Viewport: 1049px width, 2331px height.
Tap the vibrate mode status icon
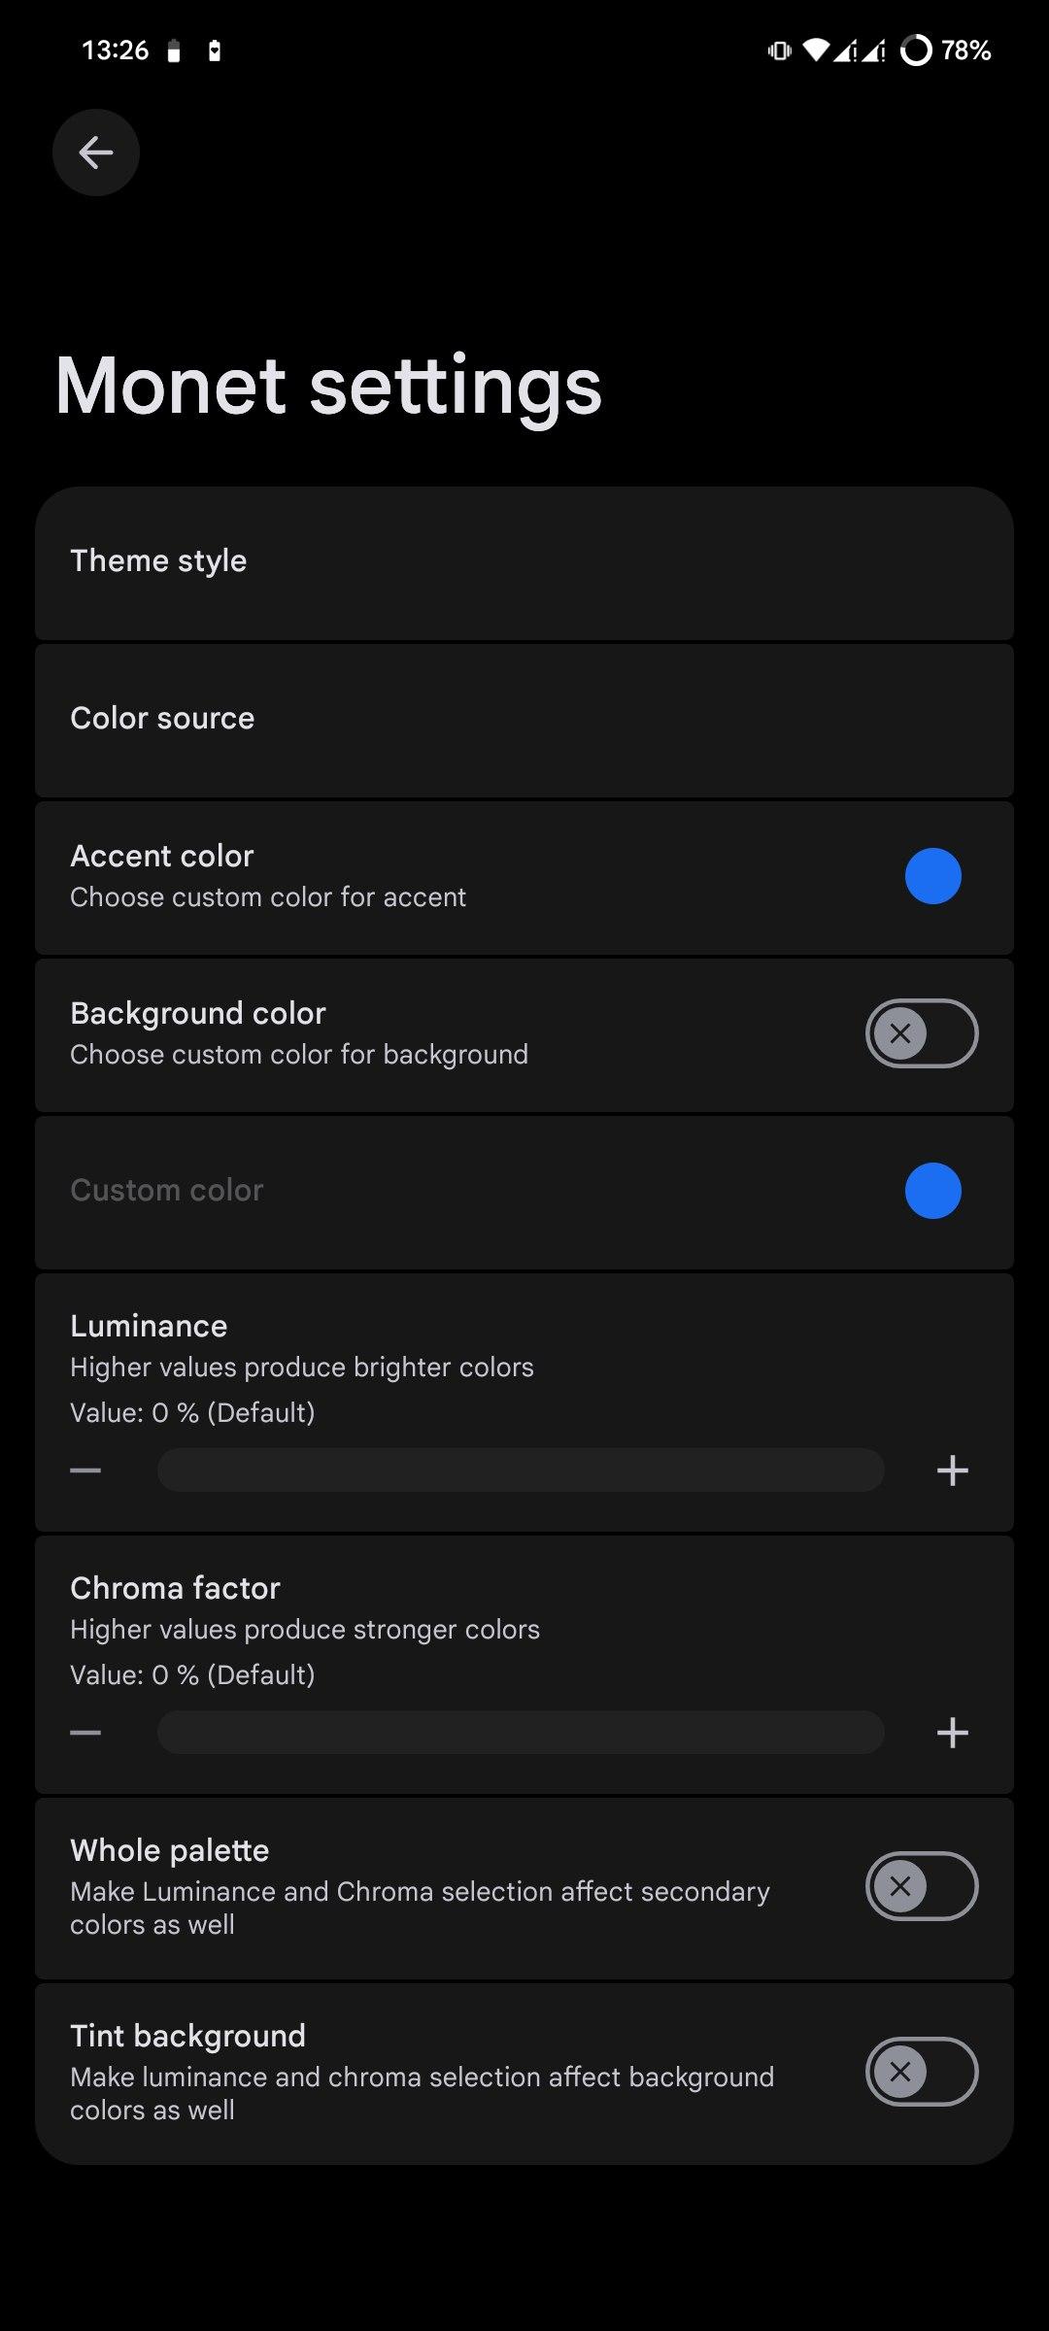(779, 51)
